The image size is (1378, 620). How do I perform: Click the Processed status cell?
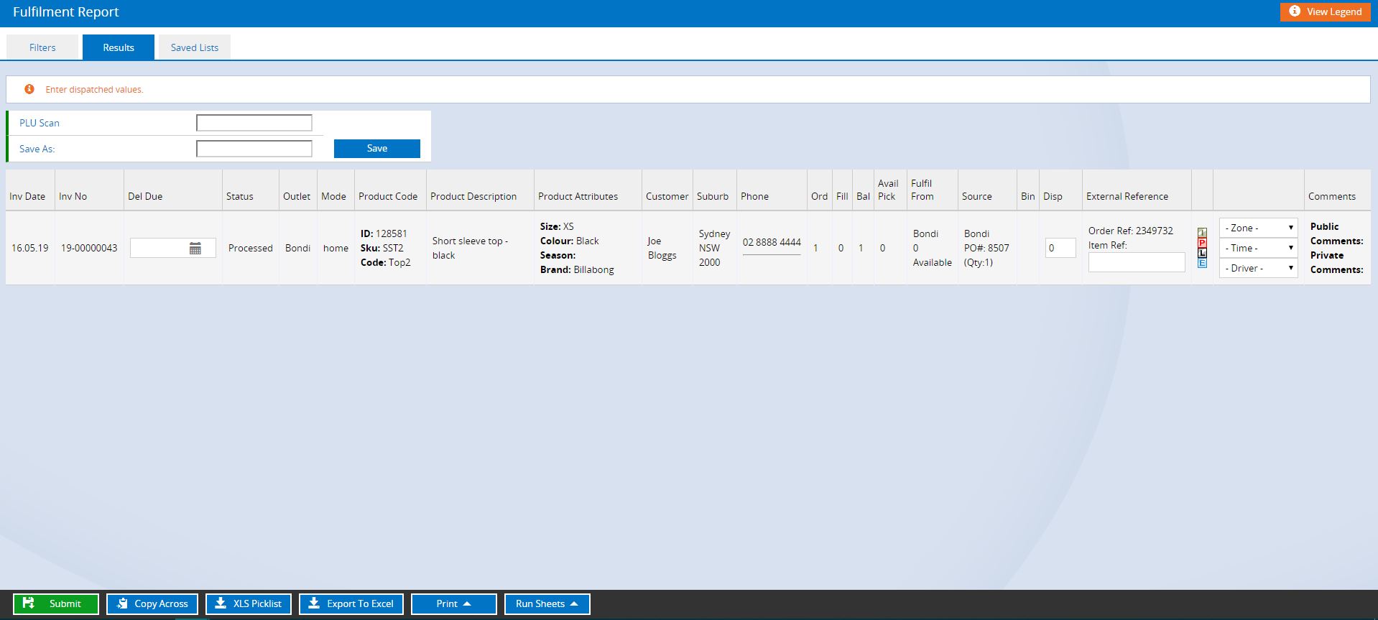(x=251, y=248)
